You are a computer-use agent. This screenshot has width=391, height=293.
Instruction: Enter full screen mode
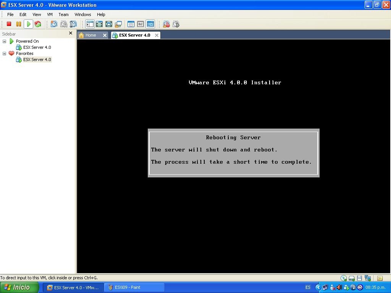pos(109,24)
